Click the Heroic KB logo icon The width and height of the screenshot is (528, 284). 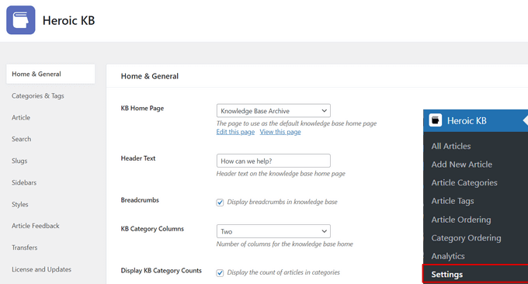coord(20,20)
